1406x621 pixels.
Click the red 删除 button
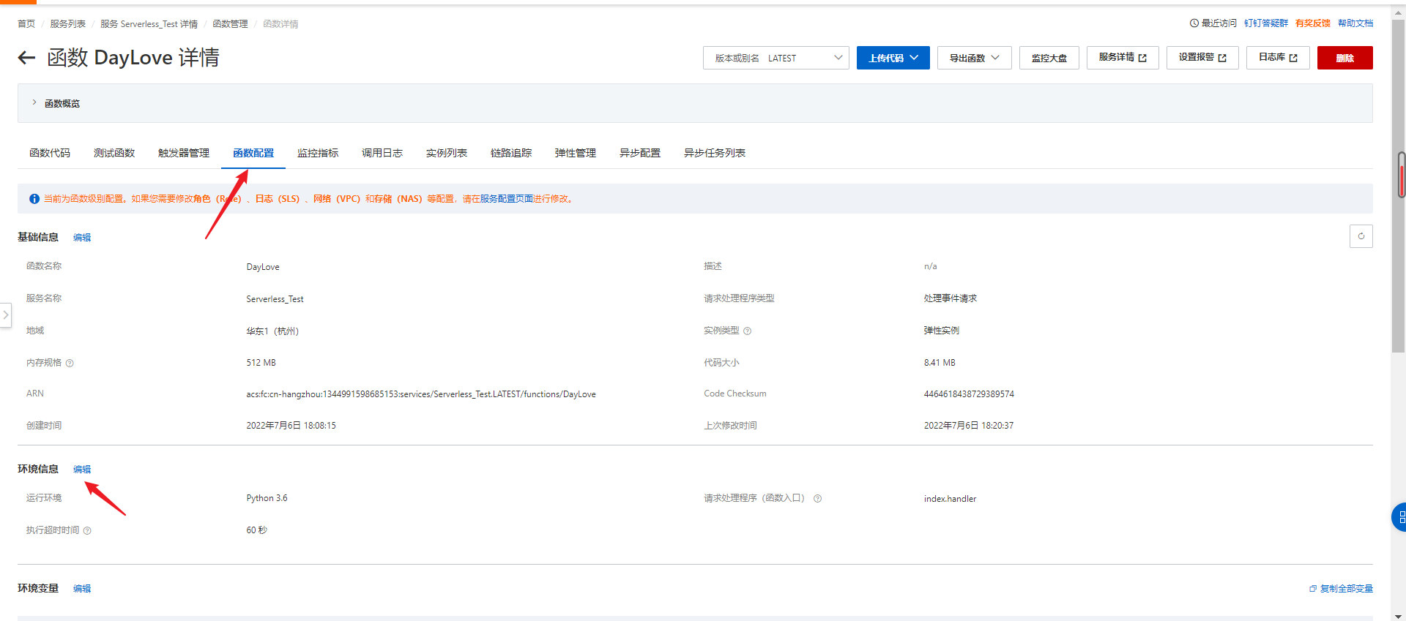point(1344,58)
